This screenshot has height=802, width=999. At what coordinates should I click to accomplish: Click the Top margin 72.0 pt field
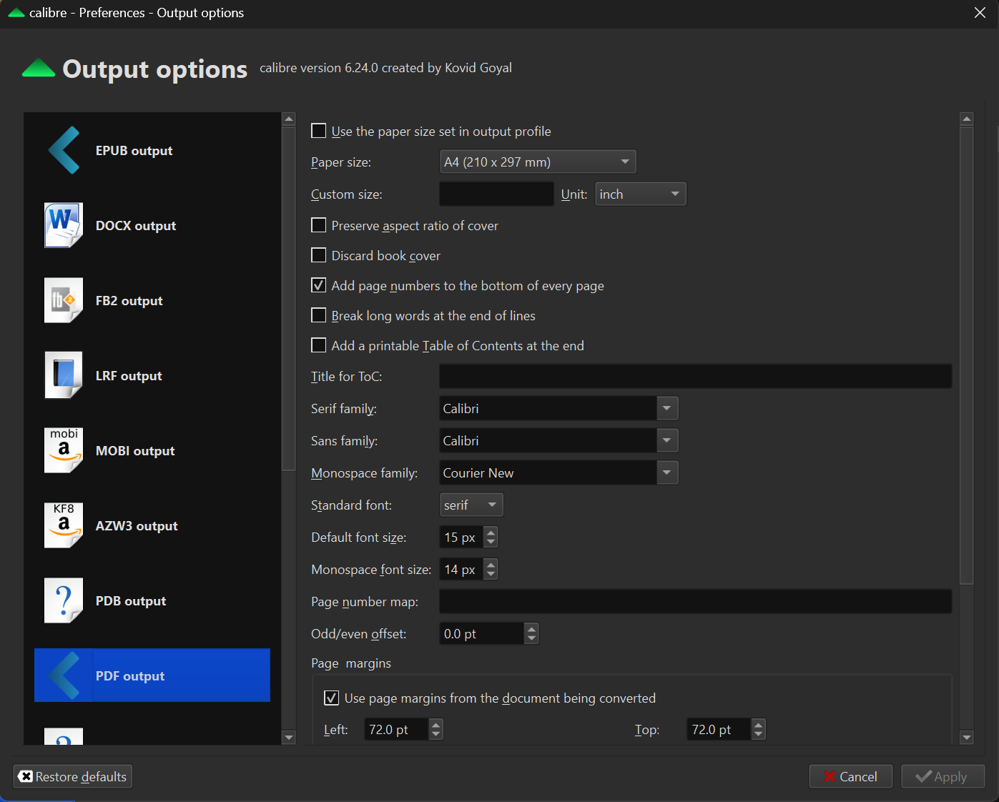click(x=719, y=729)
